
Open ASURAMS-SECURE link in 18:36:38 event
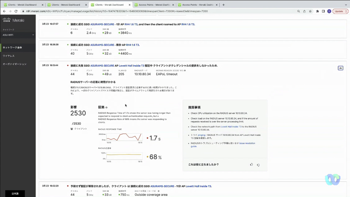[x=102, y=45]
